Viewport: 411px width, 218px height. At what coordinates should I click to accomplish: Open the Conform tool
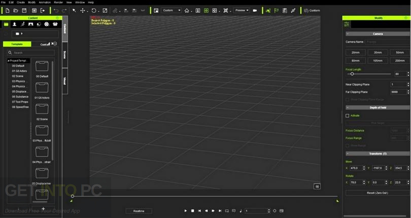coord(312,11)
